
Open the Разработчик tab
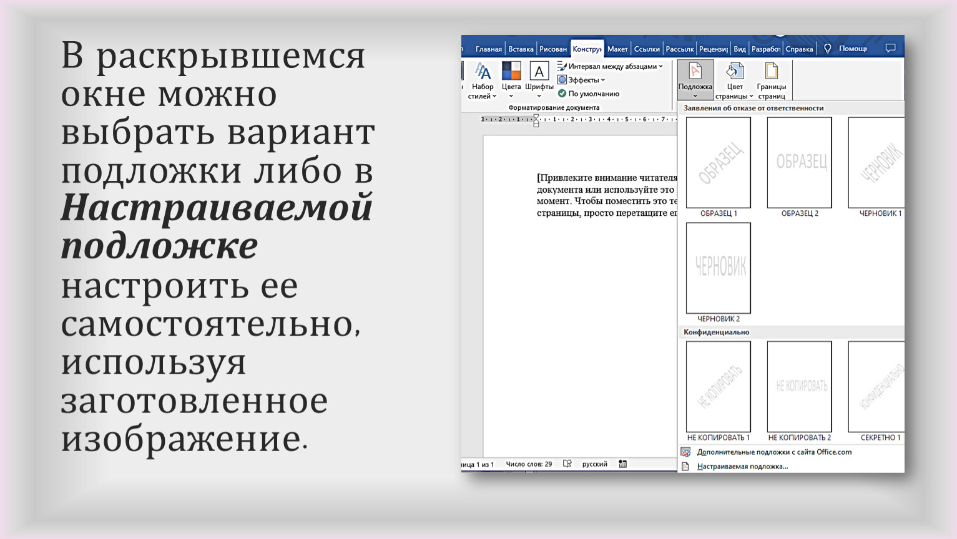coord(766,49)
